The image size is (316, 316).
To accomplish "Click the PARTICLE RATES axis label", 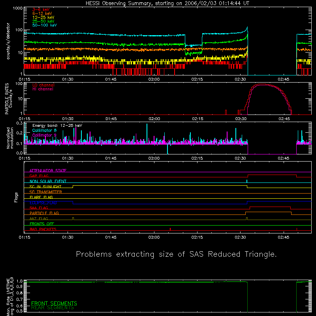I will [8, 99].
